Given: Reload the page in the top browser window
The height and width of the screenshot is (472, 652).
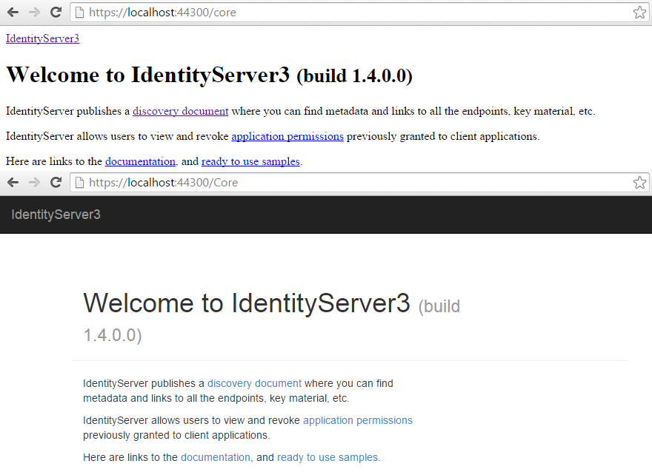Looking at the screenshot, I should coord(56,13).
